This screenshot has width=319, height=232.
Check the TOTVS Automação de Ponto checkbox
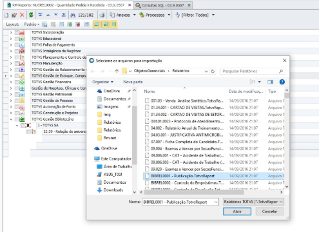pos(17,107)
